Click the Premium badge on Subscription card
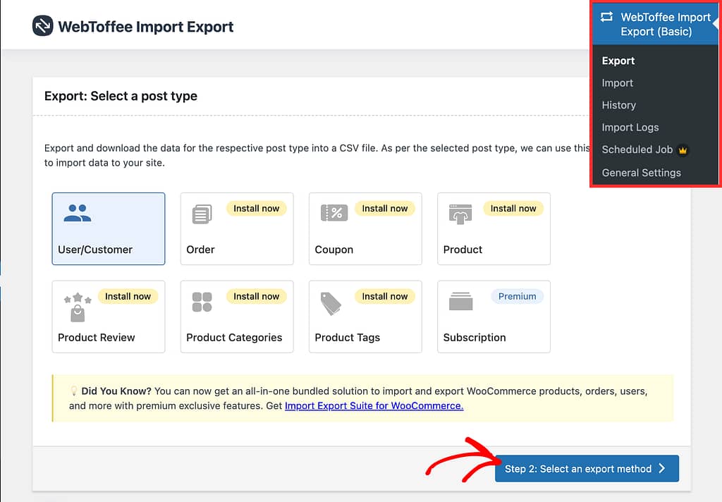The height and width of the screenshot is (502, 722). 517,296
